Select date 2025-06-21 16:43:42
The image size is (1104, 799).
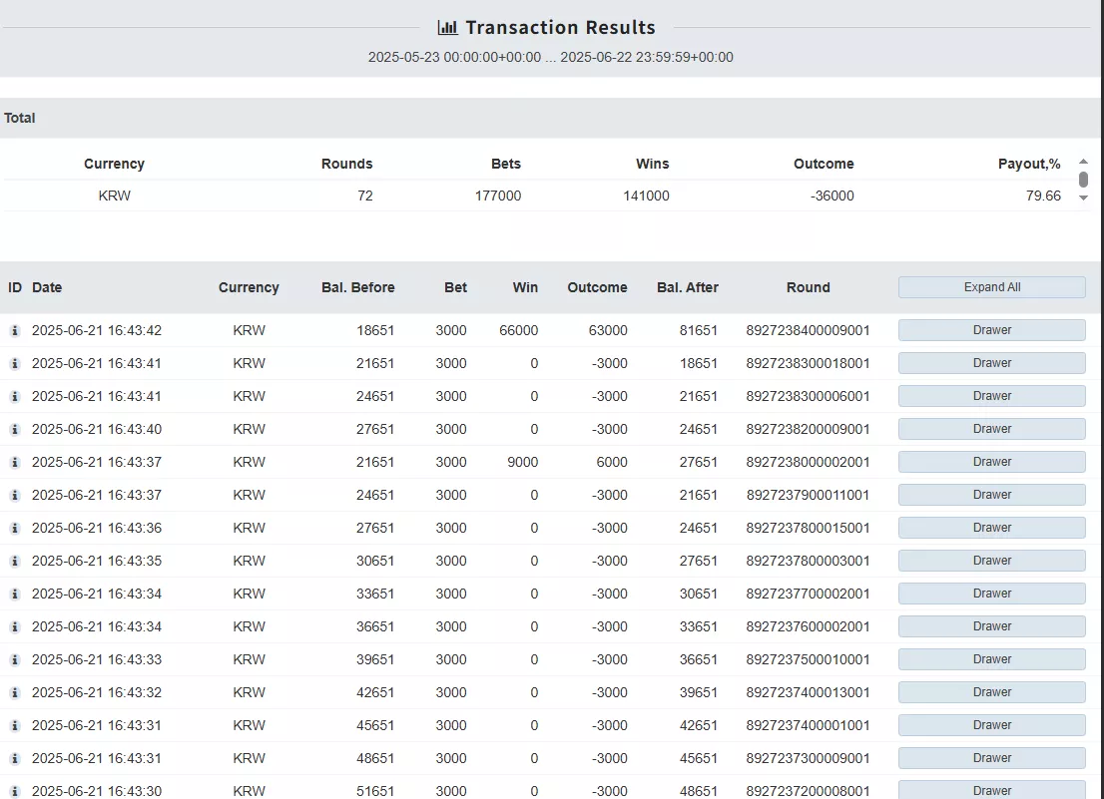97,330
